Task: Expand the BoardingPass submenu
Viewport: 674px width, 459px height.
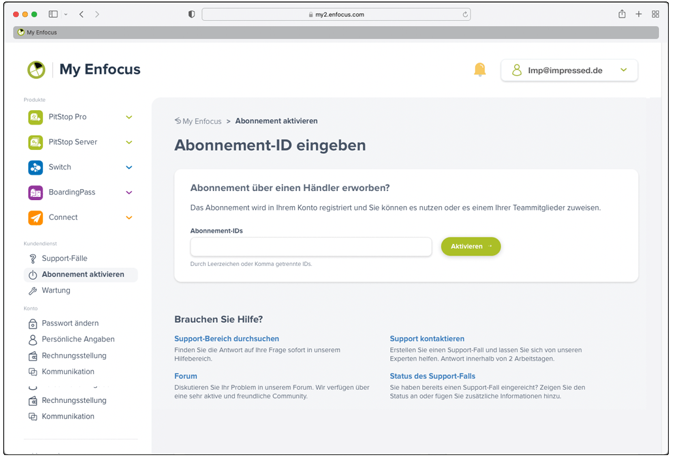Action: pyautogui.click(x=128, y=192)
